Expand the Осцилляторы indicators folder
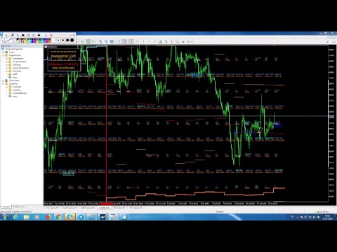This screenshot has height=252, width=337. pyautogui.click(x=6, y=62)
